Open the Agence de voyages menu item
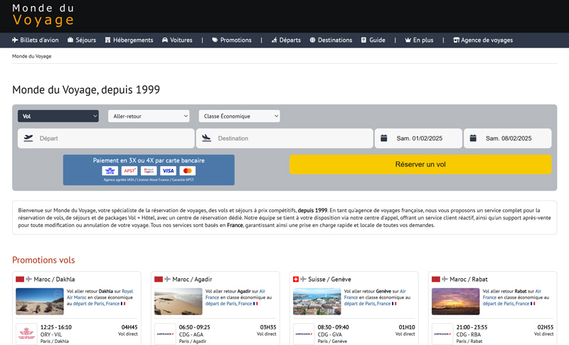 click(x=483, y=40)
